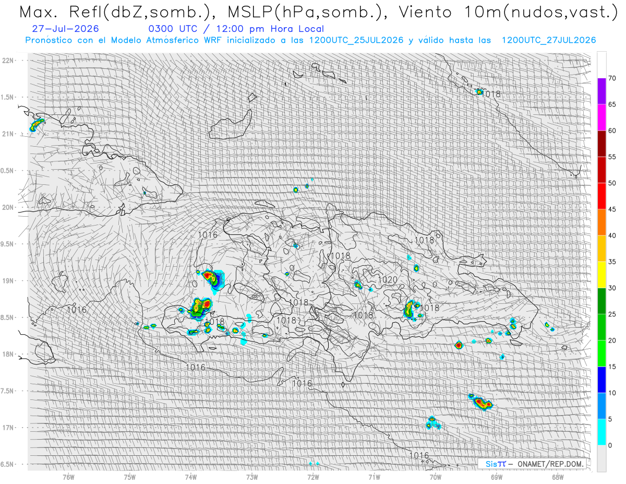Click the "18N" latitude label
This screenshot has height=484, width=626.
pyautogui.click(x=8, y=355)
